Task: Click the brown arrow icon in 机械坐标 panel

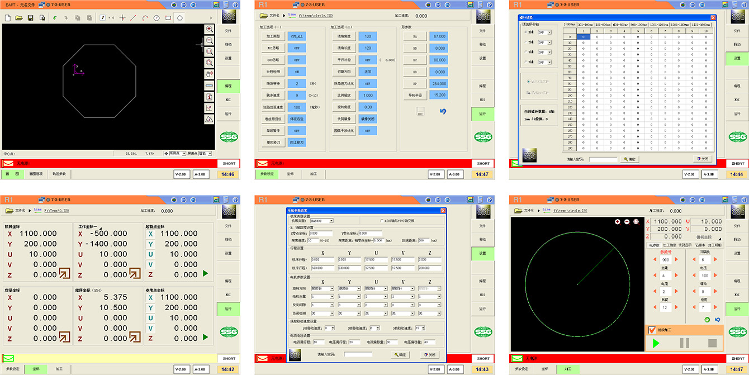Action: (x=65, y=273)
